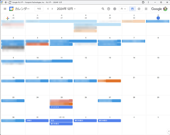Click the colorful plus create button
Viewport: 170px width, 135px height.
click(x=7, y=18)
